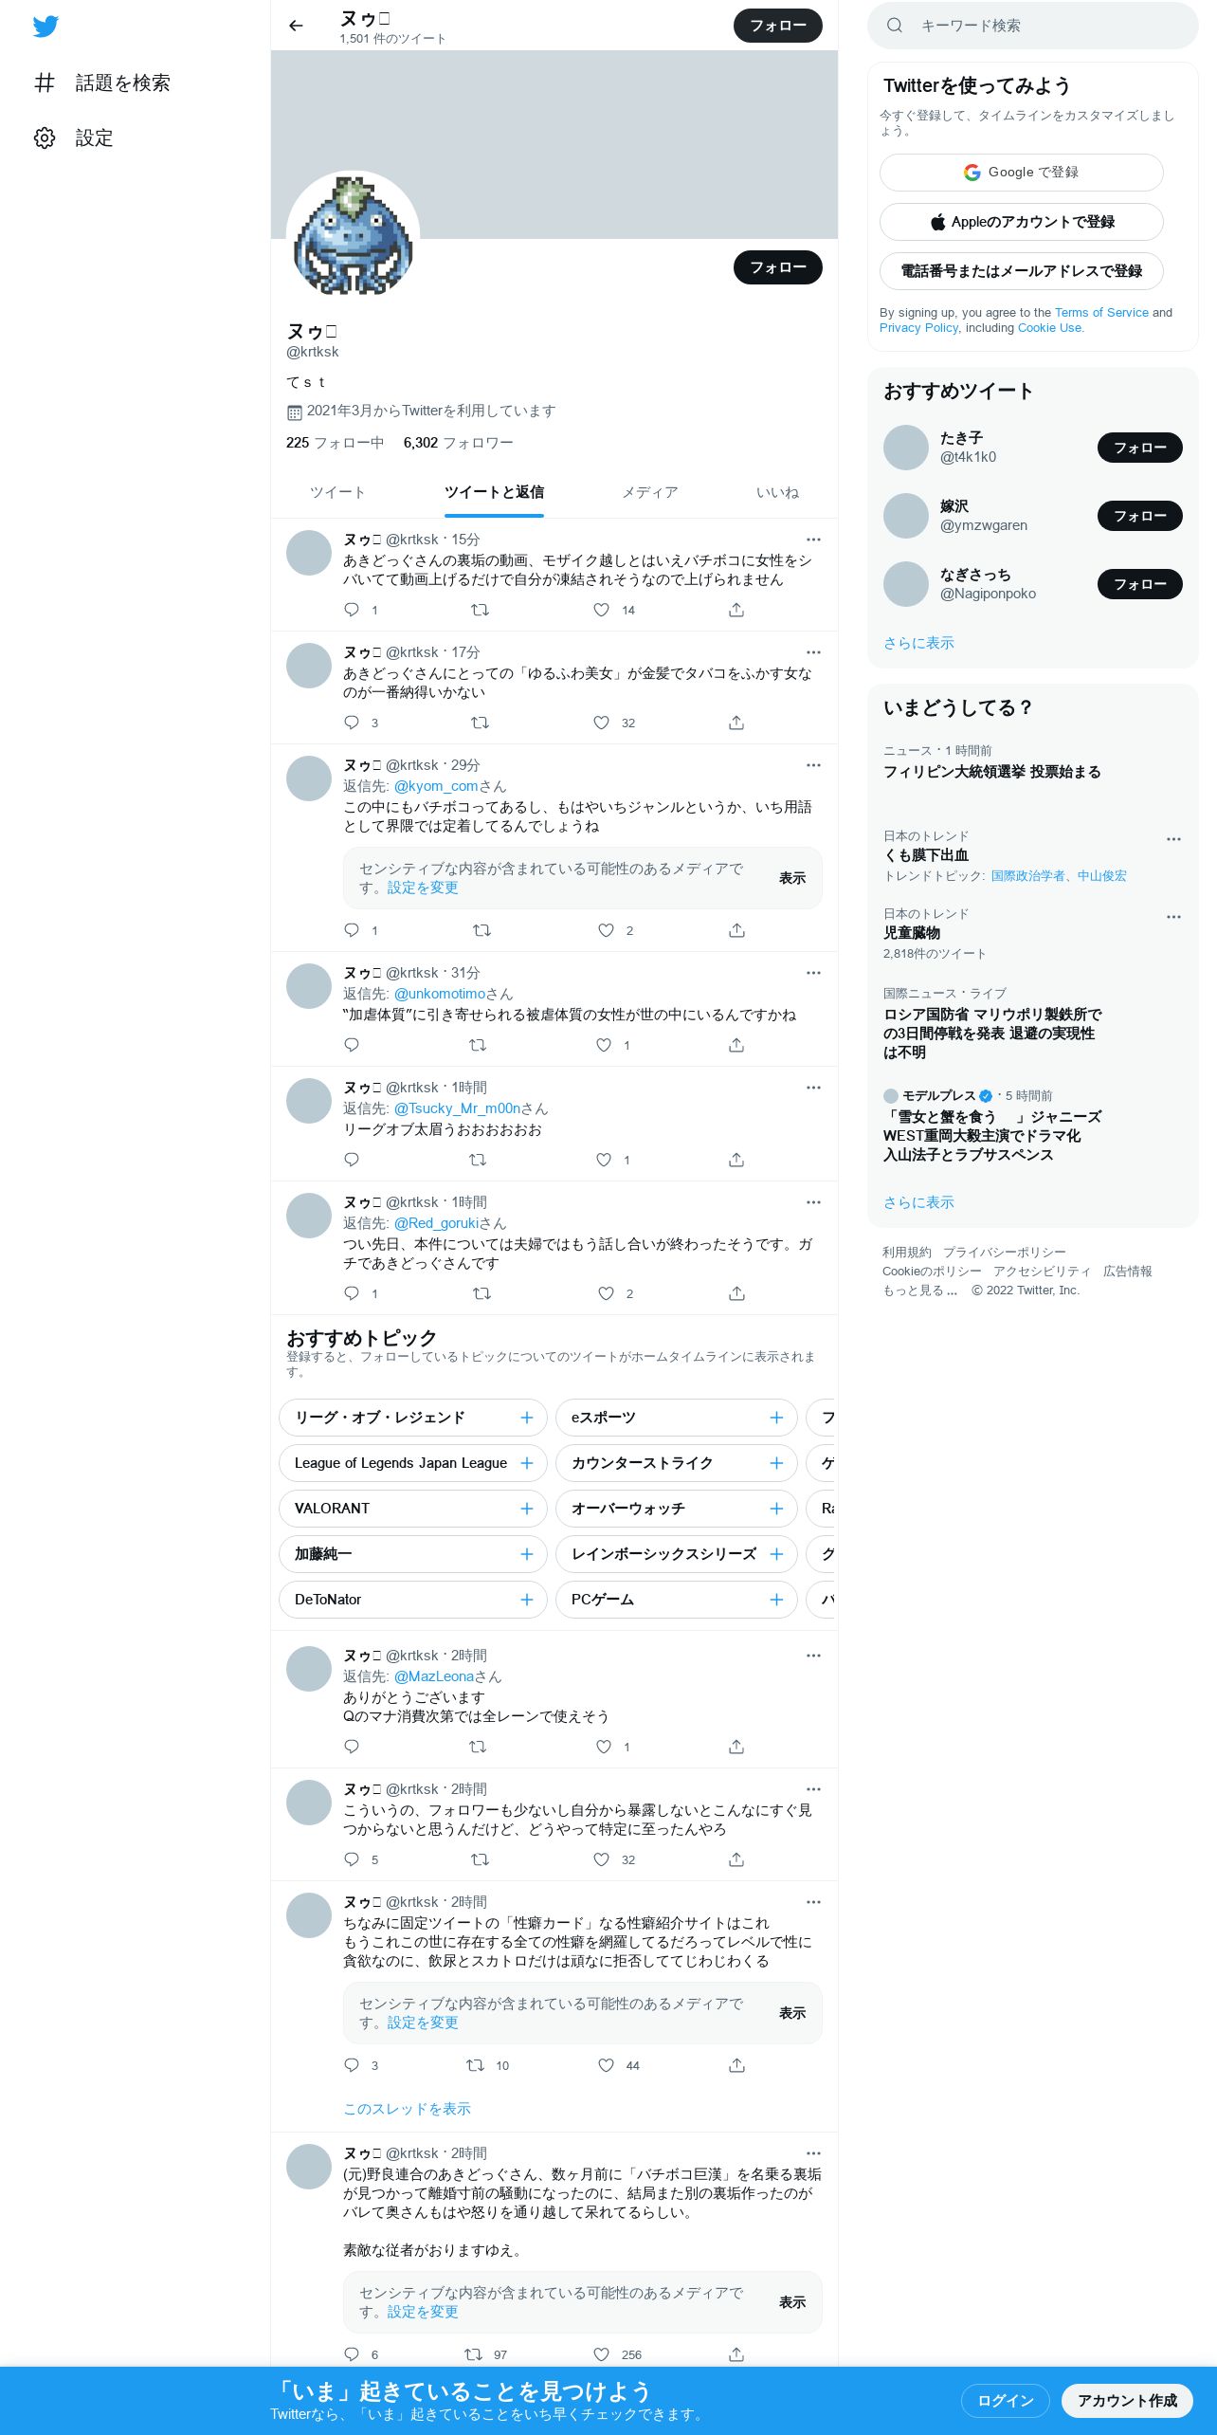Open the いいね tab
Viewport: 1217px width, 2435px height.
click(x=777, y=492)
